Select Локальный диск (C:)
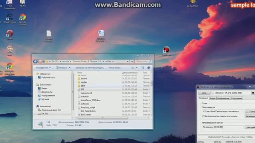 (x=51, y=110)
